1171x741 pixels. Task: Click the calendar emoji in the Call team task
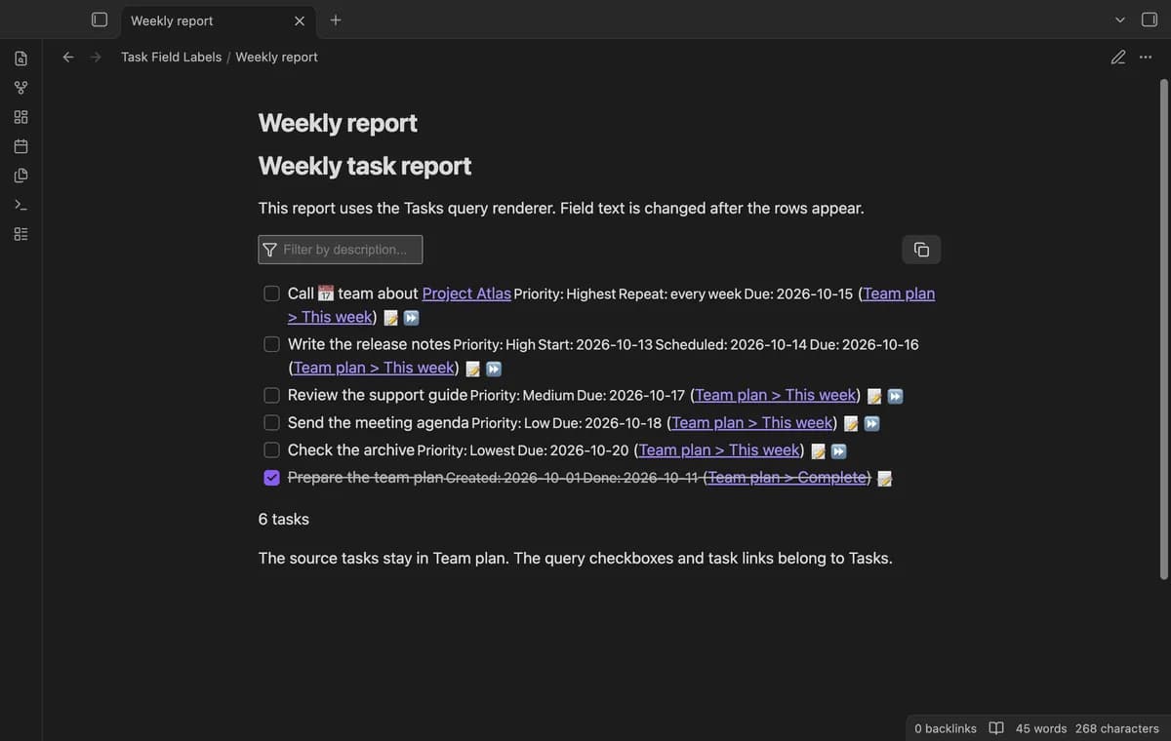tap(326, 293)
